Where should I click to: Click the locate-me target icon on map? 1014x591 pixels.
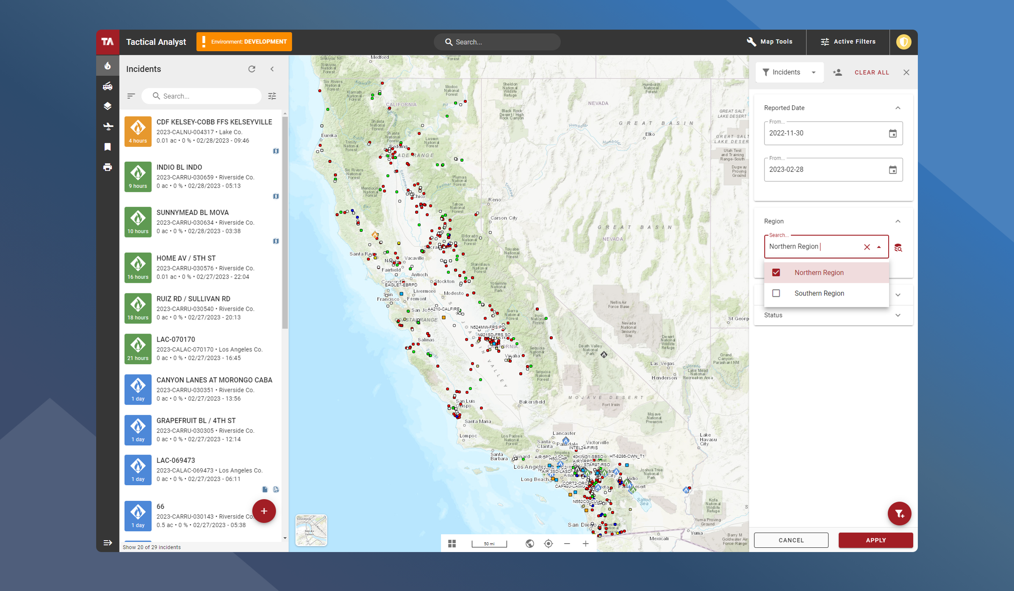pos(548,543)
